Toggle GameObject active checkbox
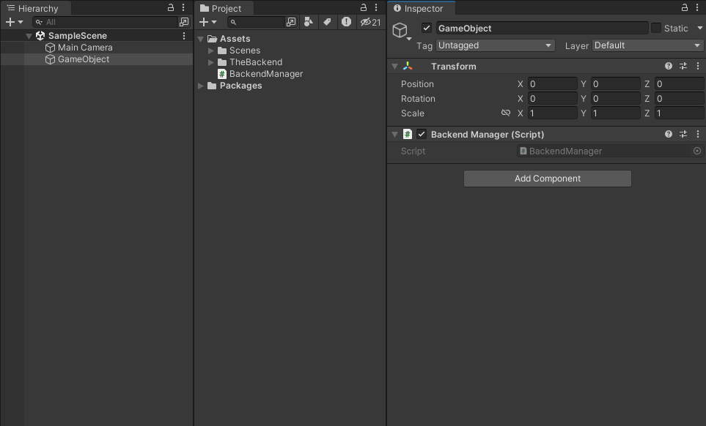706x426 pixels. click(x=427, y=28)
